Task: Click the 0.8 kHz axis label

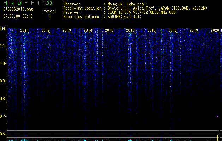Action: (x=3, y=99)
